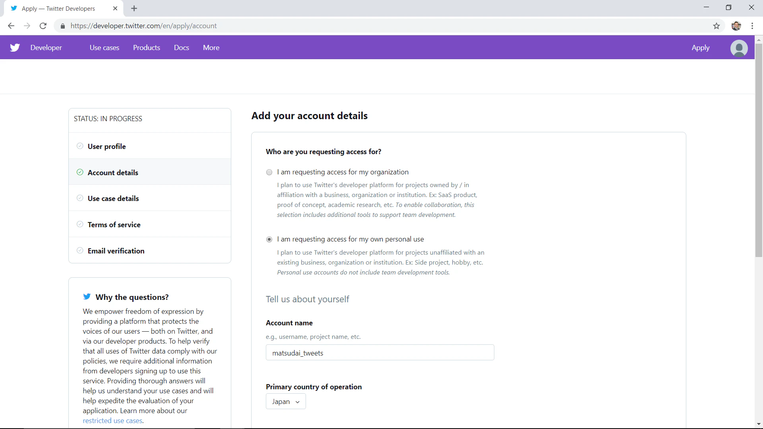The image size is (763, 429).
Task: Click the padlock site info icon
Action: [x=62, y=26]
